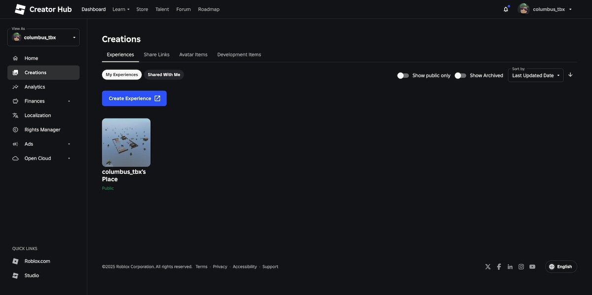Open the X (Twitter) social icon

tap(488, 267)
